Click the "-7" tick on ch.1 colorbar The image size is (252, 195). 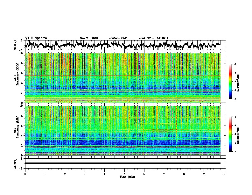click(x=235, y=99)
